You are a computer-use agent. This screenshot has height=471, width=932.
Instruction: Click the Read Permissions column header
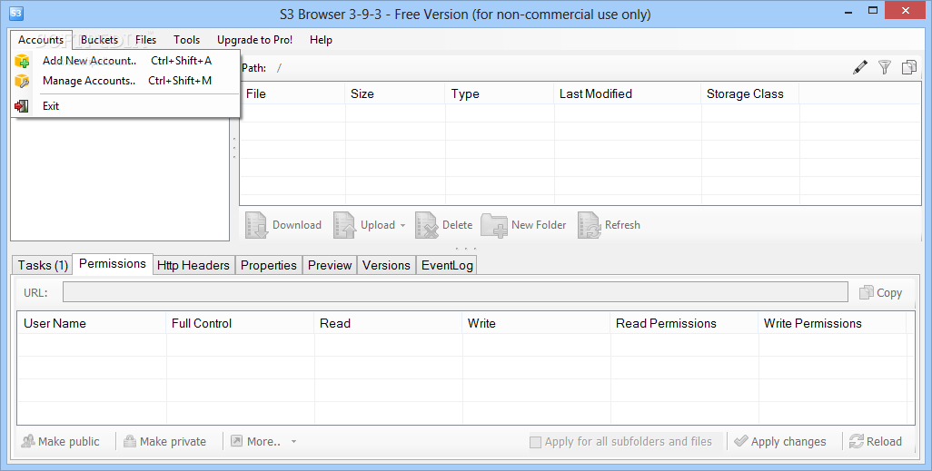click(x=684, y=324)
